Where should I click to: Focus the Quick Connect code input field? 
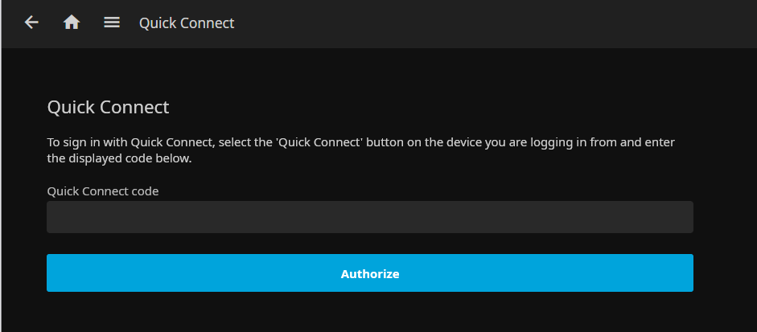click(x=370, y=217)
